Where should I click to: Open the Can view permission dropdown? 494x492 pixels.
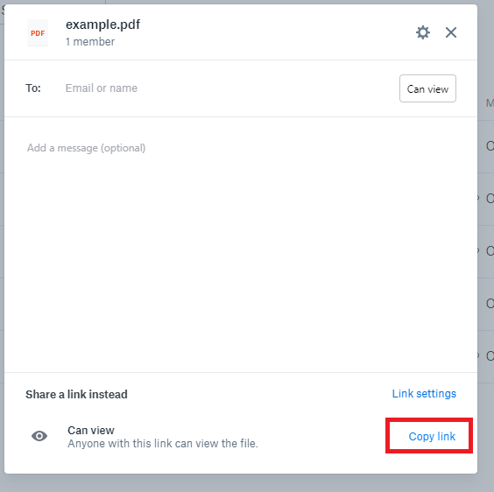click(427, 88)
